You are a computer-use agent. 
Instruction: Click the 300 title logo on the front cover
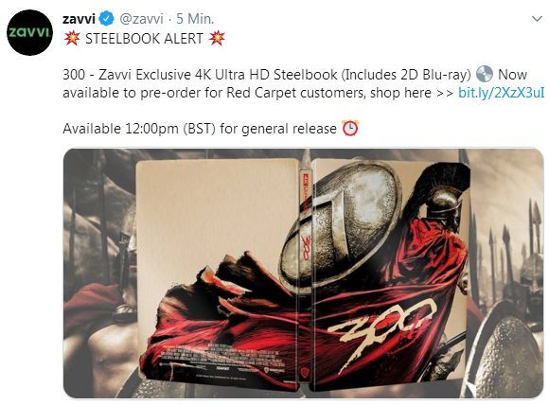click(382, 327)
